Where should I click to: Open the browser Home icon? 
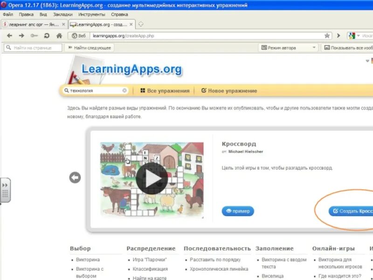(59, 36)
